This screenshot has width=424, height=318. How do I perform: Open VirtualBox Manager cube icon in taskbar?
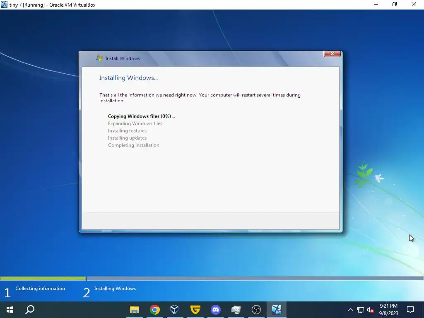(x=175, y=310)
